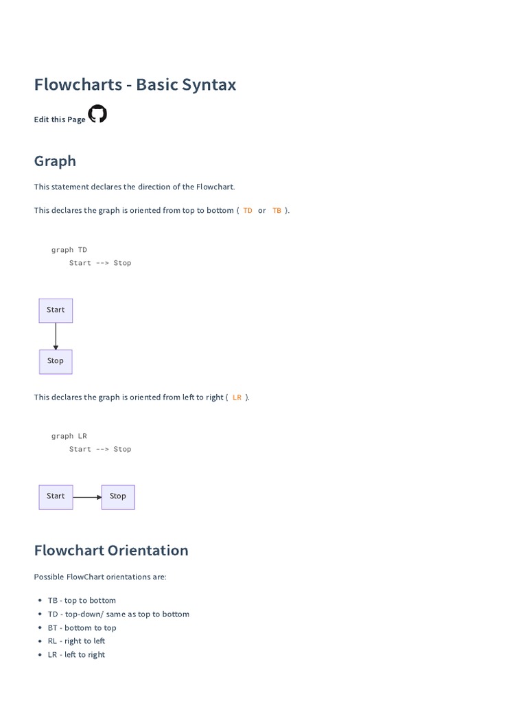
Task: Click the rightward arrow between Start and Stop
Action: click(x=87, y=496)
